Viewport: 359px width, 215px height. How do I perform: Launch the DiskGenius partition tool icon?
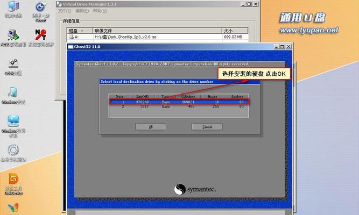click(13, 179)
